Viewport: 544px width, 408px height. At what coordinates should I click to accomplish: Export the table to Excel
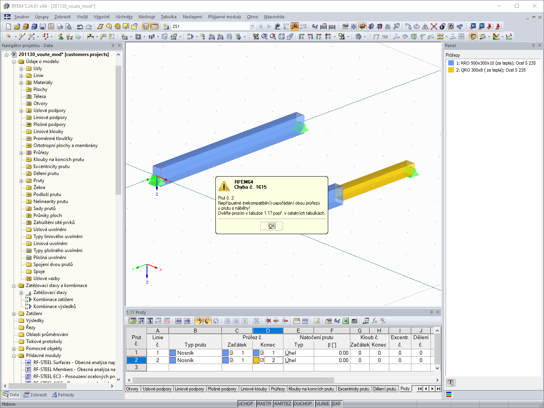coord(346,321)
